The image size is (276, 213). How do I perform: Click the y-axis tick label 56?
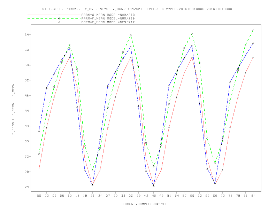[x=27, y=65]
